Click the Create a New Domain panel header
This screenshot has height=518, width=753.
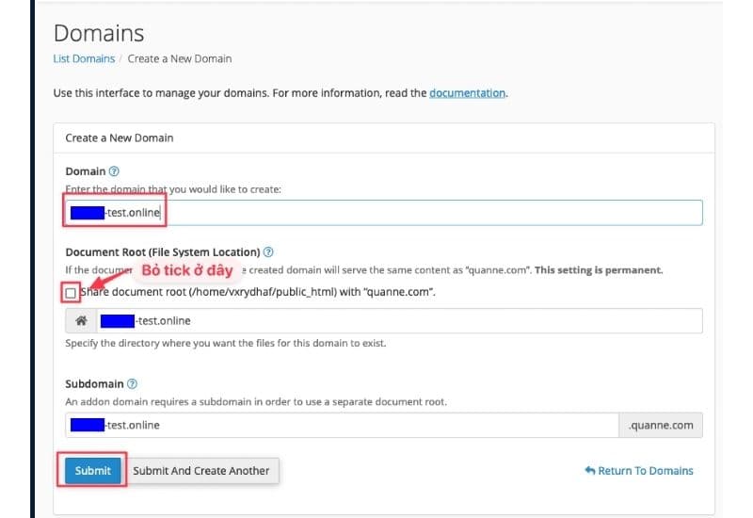[x=120, y=138]
